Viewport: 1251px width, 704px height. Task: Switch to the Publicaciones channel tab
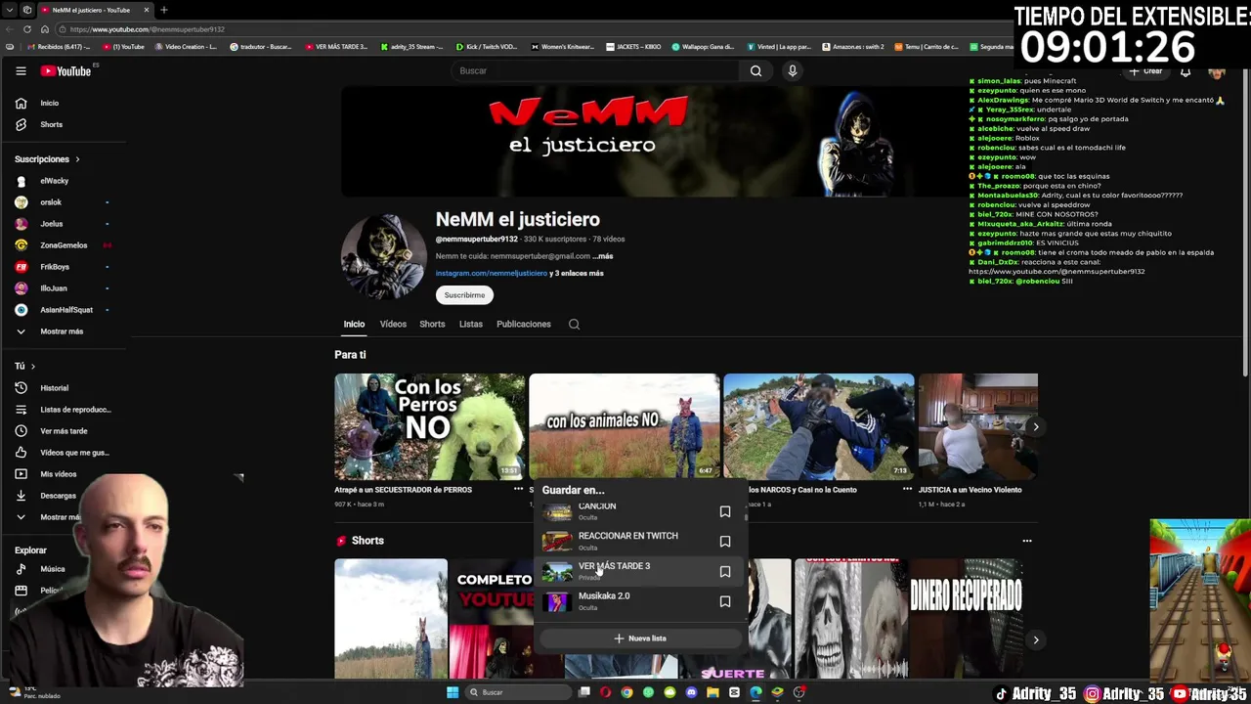[524, 324]
